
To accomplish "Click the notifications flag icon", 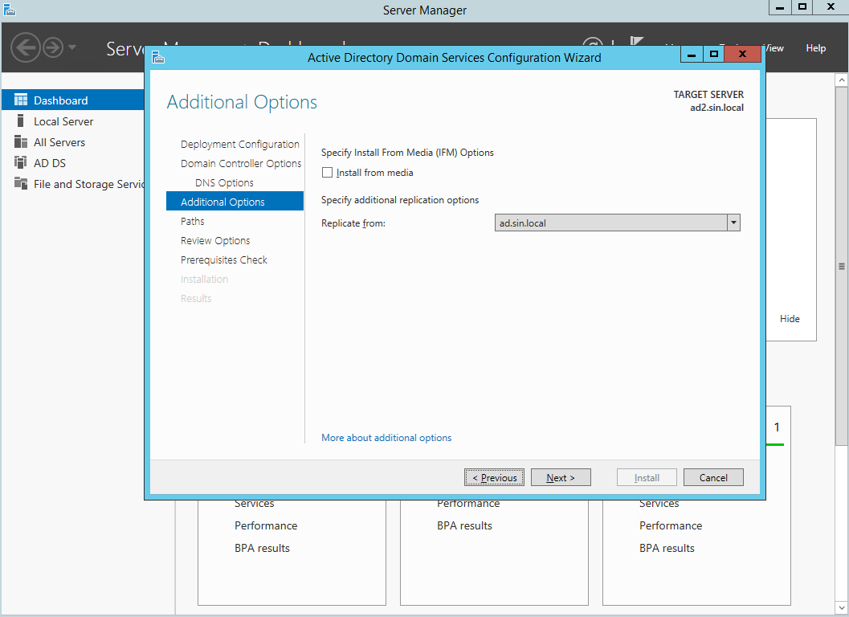I will (637, 41).
